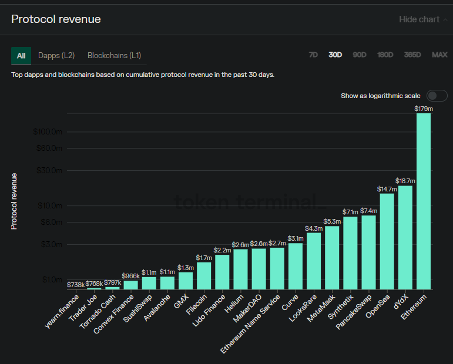
Task: Click the $738k value label
Action: 76,285
